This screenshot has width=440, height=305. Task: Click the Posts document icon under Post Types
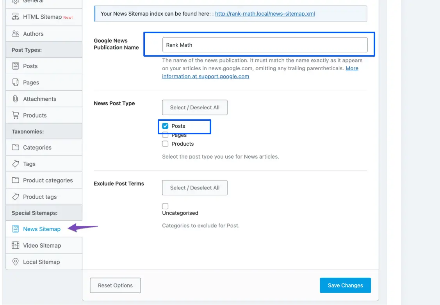pos(16,66)
